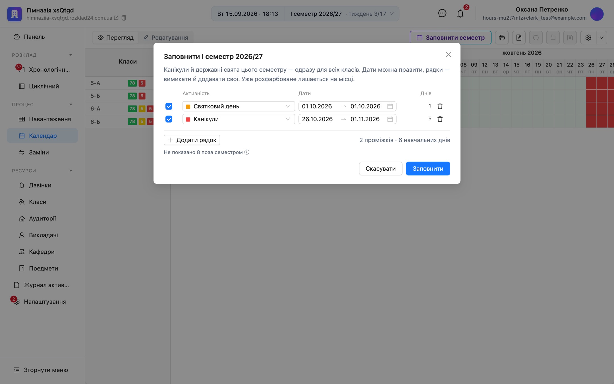Open the Святковий день activity dropdown

pyautogui.click(x=238, y=106)
